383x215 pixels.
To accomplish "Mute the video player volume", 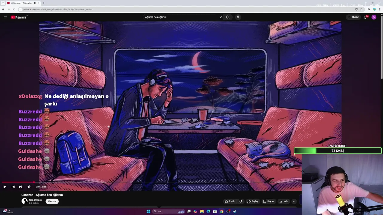I will pyautogui.click(x=29, y=187).
